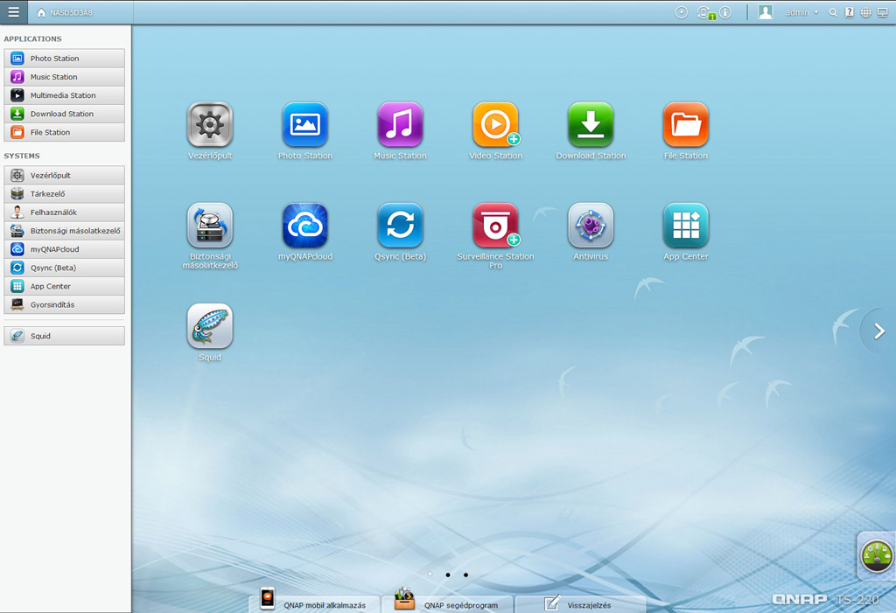The height and width of the screenshot is (613, 896).
Task: Open the dashboard gauge widget
Action: [x=877, y=555]
